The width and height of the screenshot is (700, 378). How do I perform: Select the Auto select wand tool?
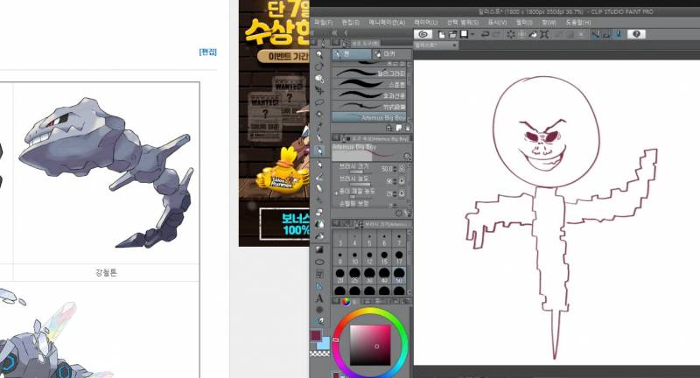coord(319,114)
